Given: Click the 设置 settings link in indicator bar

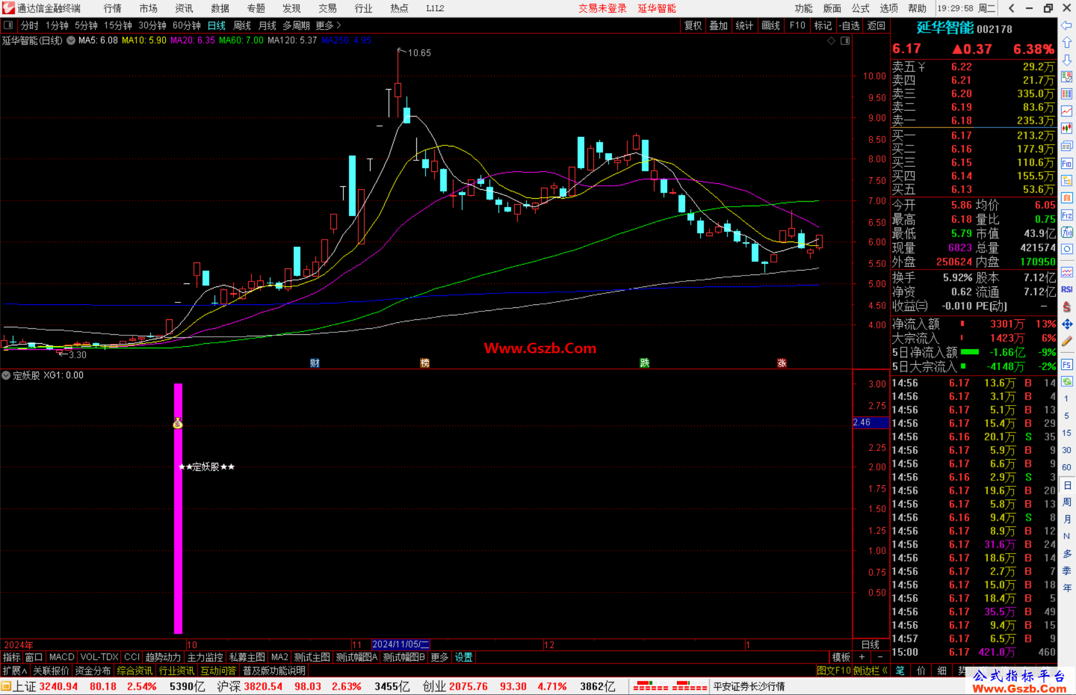Looking at the screenshot, I should click(x=463, y=657).
